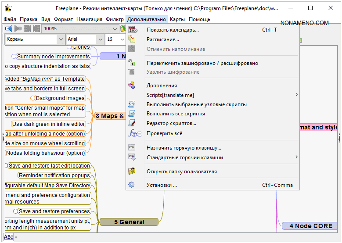The image size is (342, 243).
Task: Open the Фильтр menu
Action: [x=115, y=19]
